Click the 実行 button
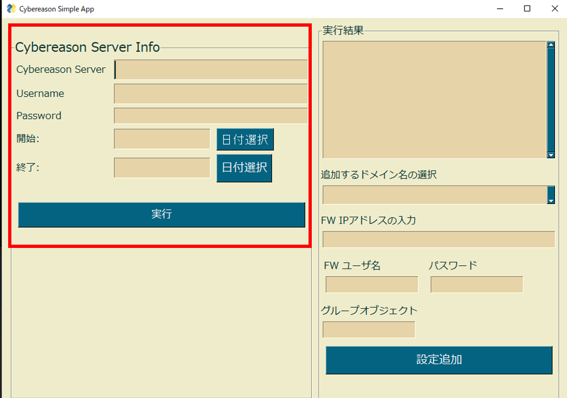 point(162,215)
